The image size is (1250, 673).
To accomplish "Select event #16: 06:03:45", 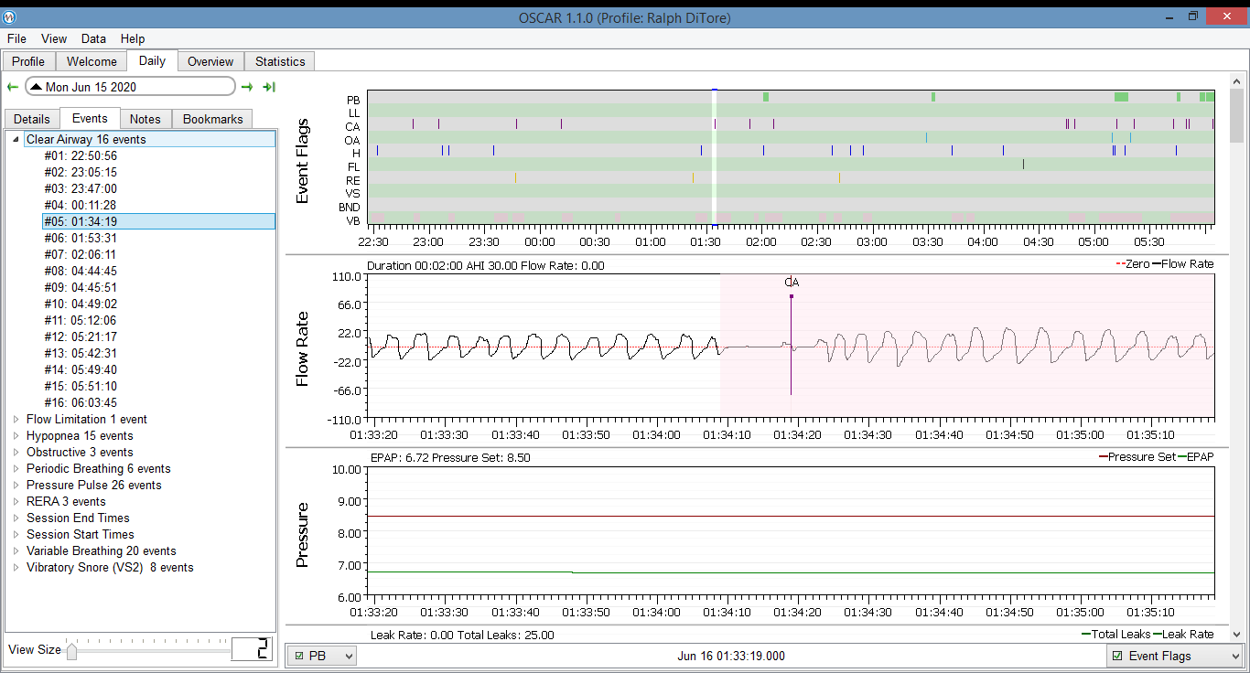I will 81,403.
